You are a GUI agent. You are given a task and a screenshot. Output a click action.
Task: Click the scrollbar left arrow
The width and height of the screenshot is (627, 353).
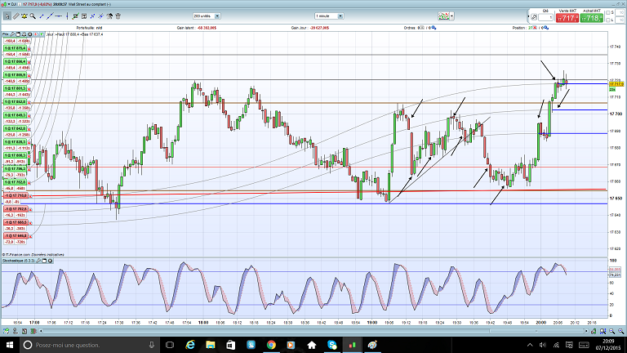41,331
